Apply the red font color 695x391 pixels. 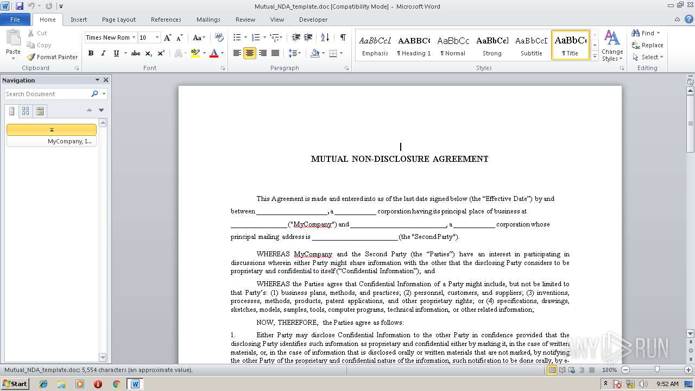click(214, 53)
